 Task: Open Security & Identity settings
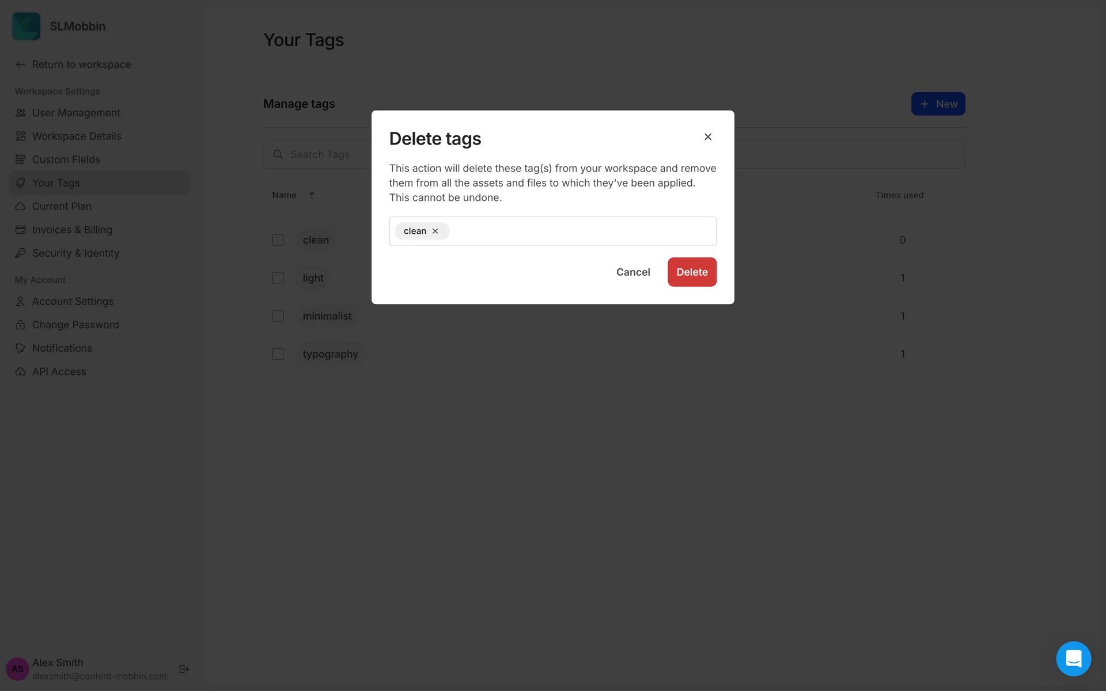click(x=75, y=253)
